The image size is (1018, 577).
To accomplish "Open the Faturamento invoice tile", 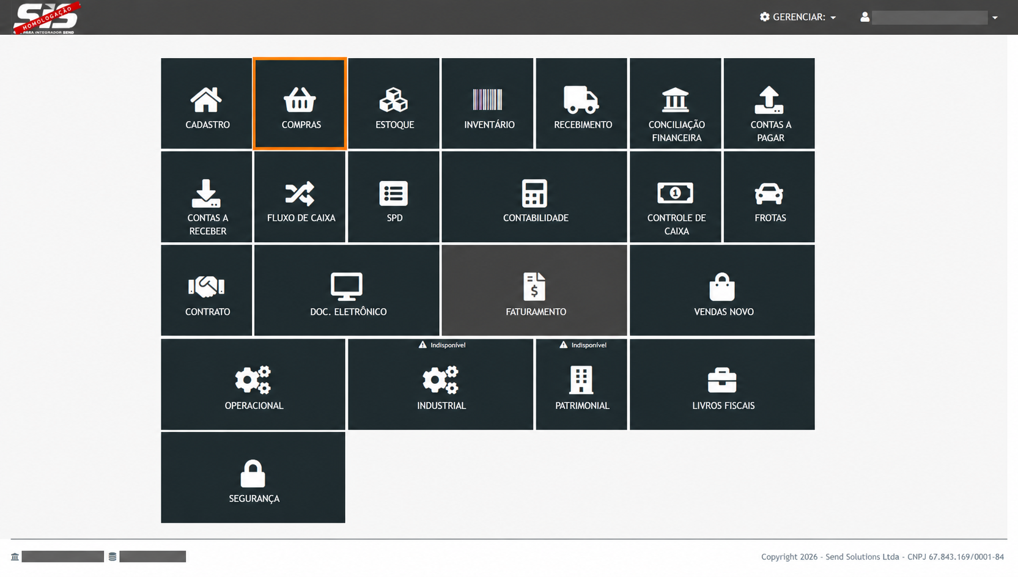I will (x=534, y=290).
